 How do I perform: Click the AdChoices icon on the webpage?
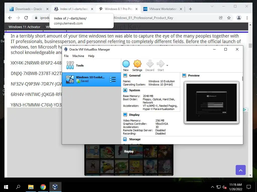[244, 110]
